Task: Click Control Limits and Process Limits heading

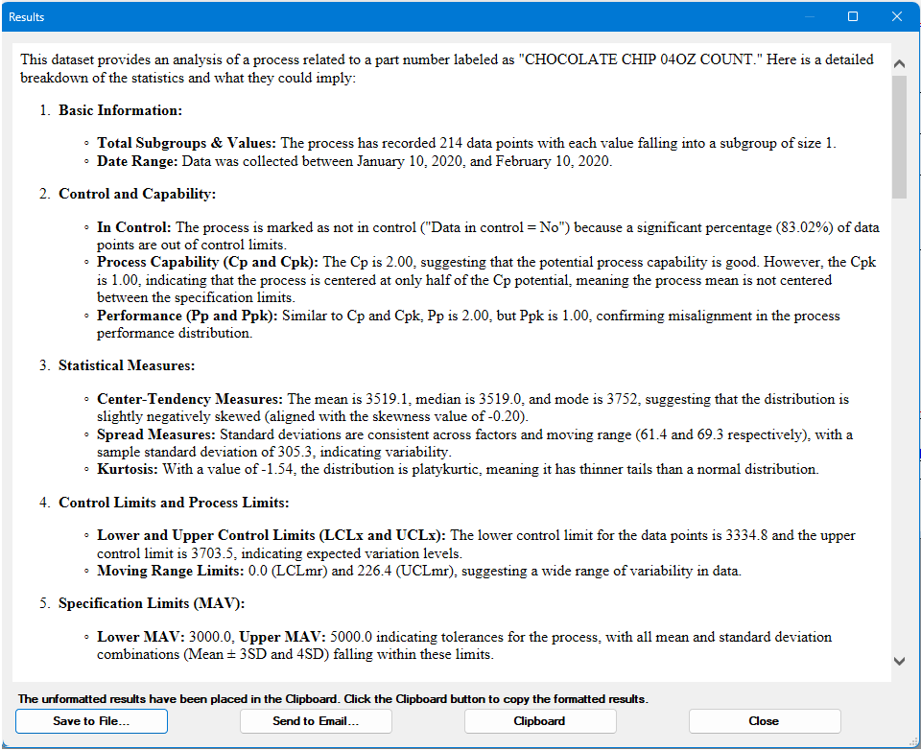Action: pos(174,503)
